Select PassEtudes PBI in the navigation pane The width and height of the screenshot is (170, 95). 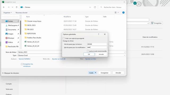coord(12,46)
